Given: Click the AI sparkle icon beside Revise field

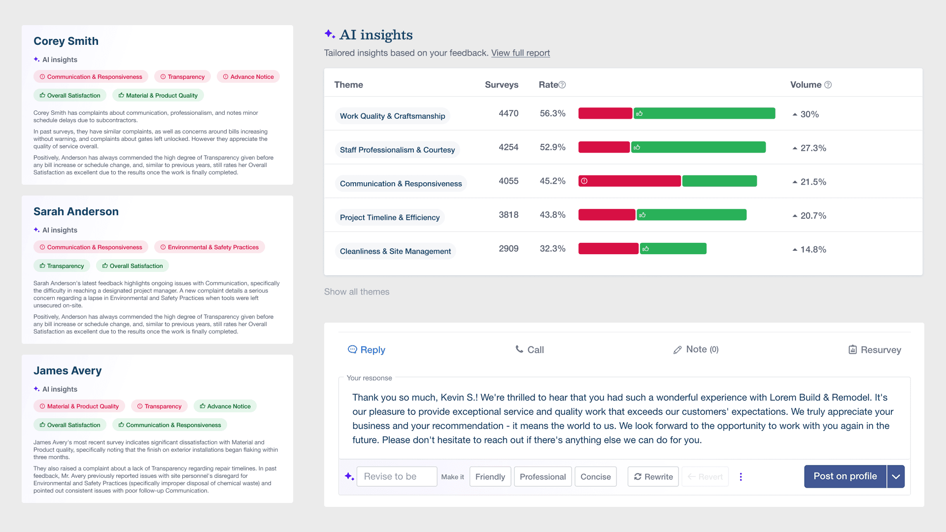Looking at the screenshot, I should point(349,476).
